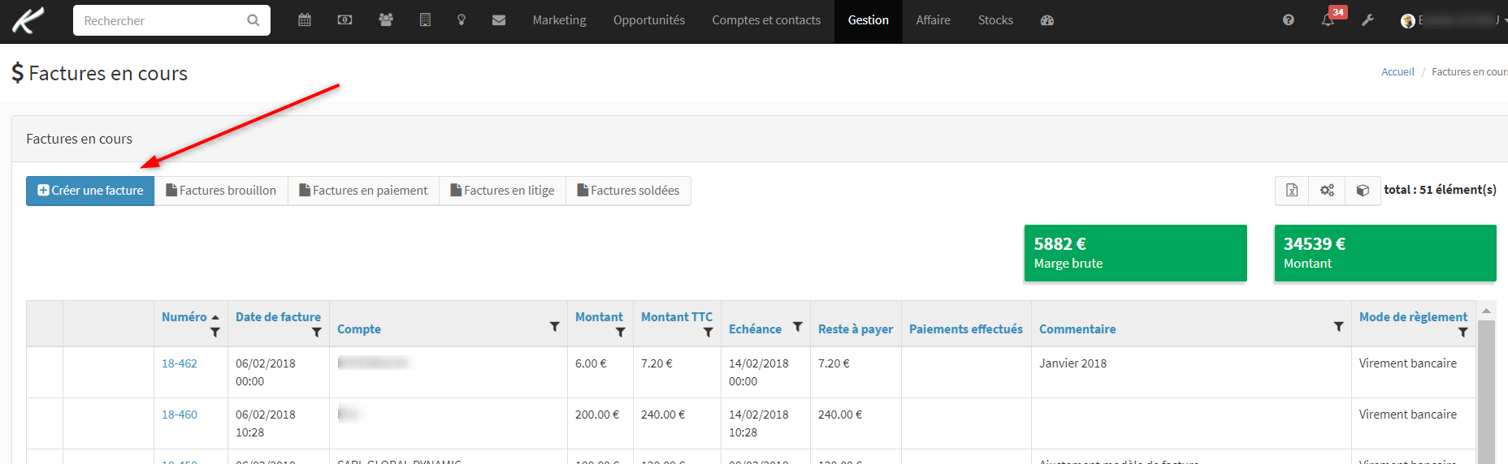Sort by Mode de règlement header
This screenshot has height=464, width=1508.
click(x=1413, y=317)
